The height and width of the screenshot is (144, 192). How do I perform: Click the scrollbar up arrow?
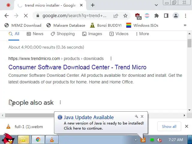tap(189, 34)
